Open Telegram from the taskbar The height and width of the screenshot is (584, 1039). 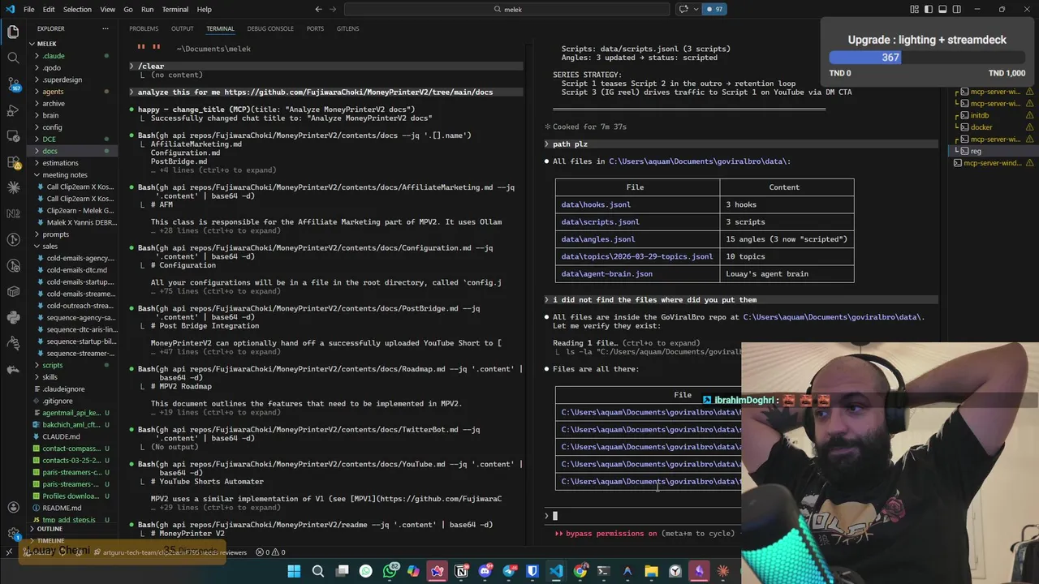pyautogui.click(x=509, y=571)
